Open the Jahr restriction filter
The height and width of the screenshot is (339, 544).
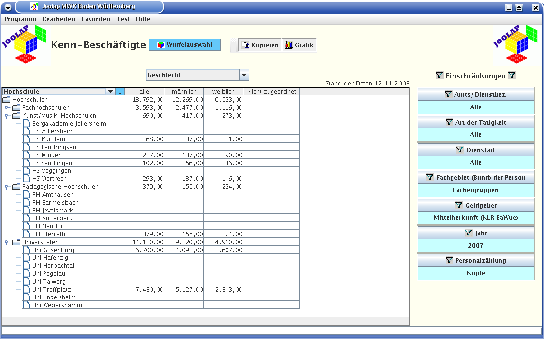476,233
